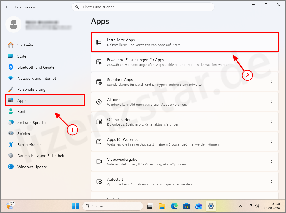Open Apps für Websites

point(185,142)
